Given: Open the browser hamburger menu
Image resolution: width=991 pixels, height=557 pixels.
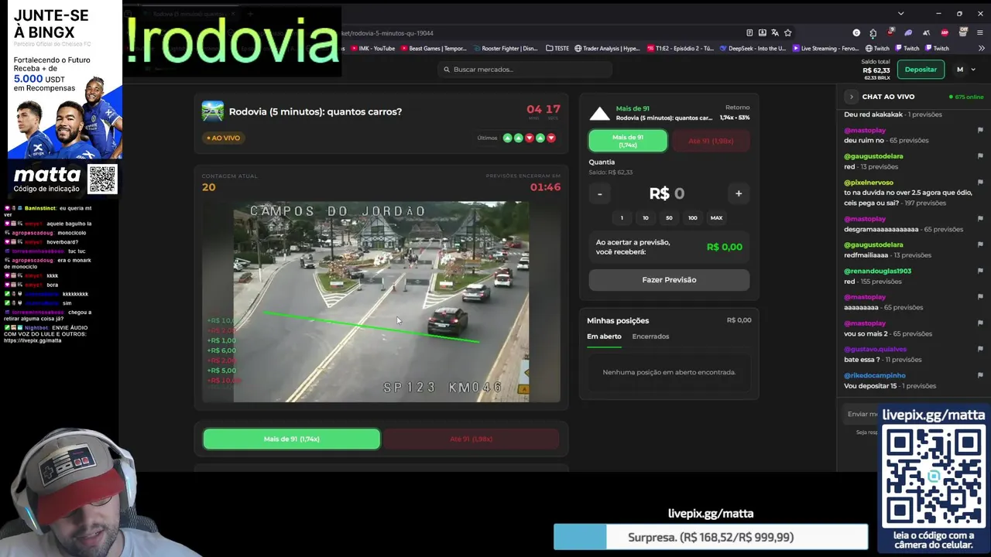Looking at the screenshot, I should (980, 32).
